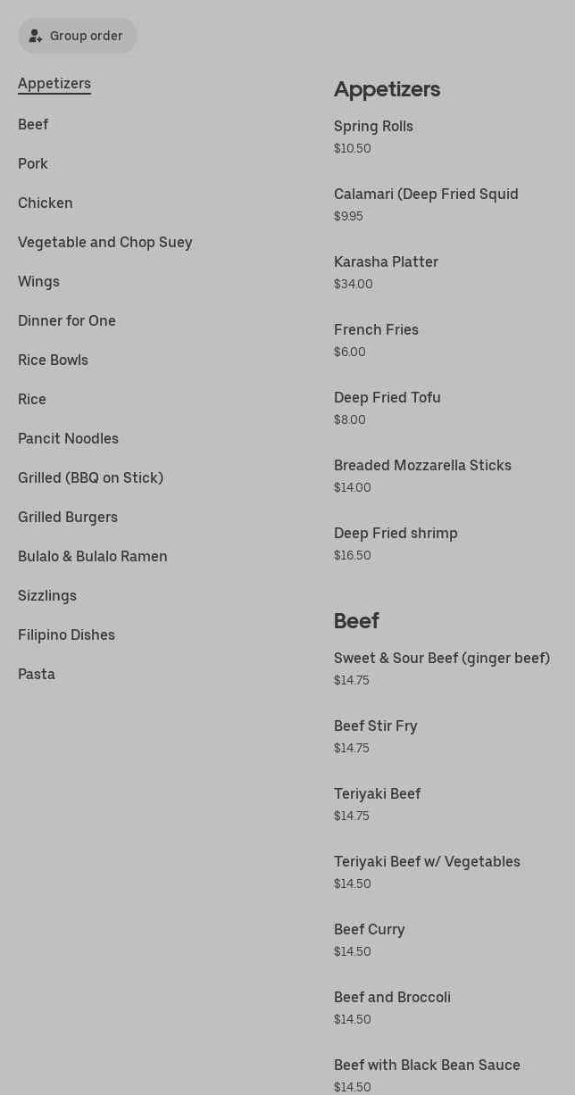Switch to the Wings category
The height and width of the screenshot is (1095, 575).
(x=38, y=282)
